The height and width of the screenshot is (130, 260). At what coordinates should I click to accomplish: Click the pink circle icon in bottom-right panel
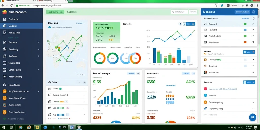205,89
